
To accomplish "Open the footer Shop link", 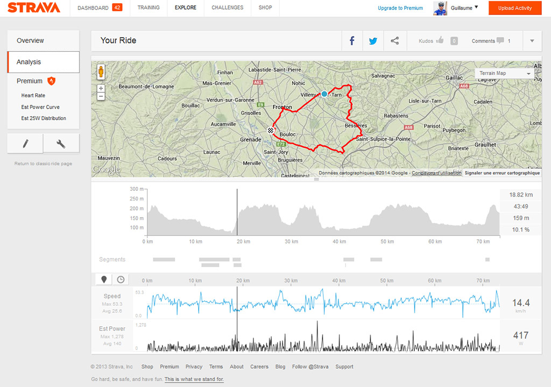I will pos(147,367).
